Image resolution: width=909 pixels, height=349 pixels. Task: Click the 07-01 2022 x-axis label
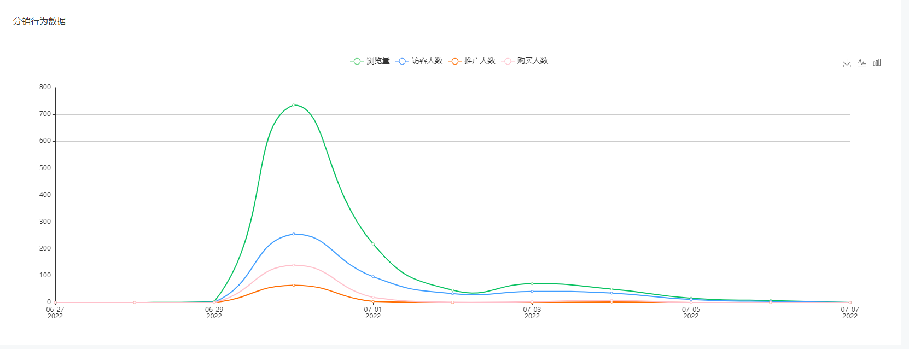(373, 312)
